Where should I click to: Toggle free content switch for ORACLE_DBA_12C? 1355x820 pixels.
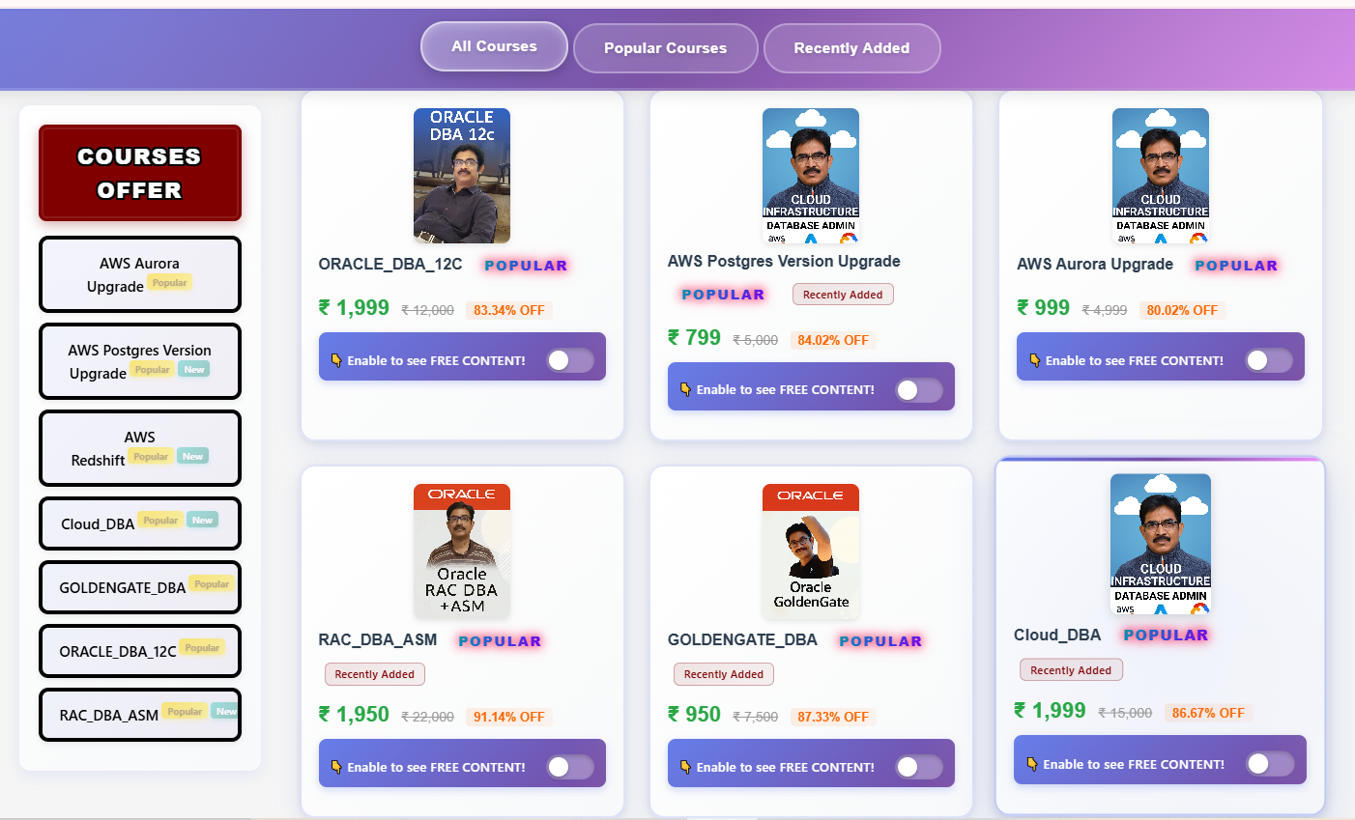click(570, 360)
